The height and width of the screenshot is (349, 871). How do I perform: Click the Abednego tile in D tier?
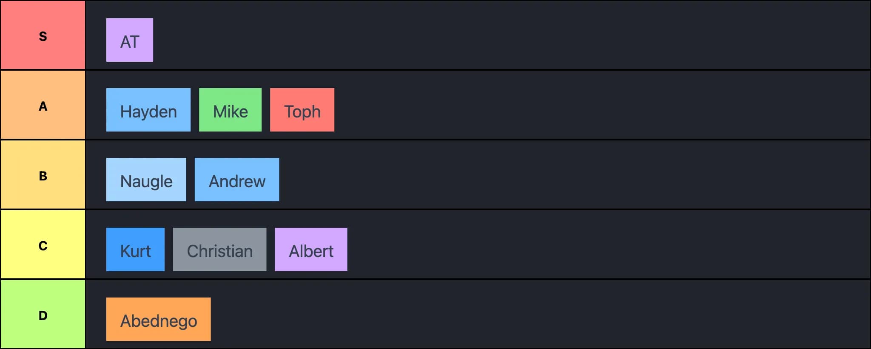[x=158, y=319]
